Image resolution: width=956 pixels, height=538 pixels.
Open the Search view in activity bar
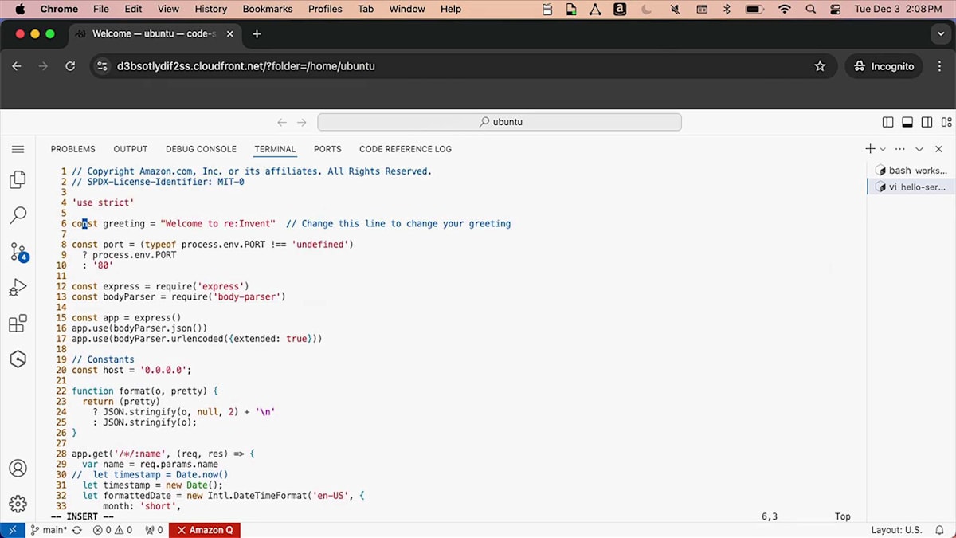pos(18,215)
